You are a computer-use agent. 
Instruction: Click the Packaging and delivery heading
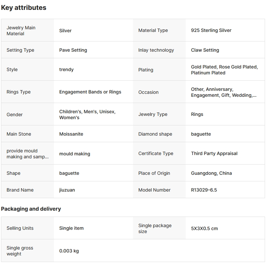31,209
